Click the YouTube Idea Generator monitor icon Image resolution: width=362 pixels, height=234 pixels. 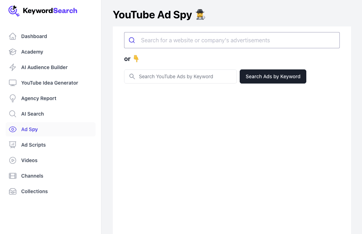click(x=13, y=83)
